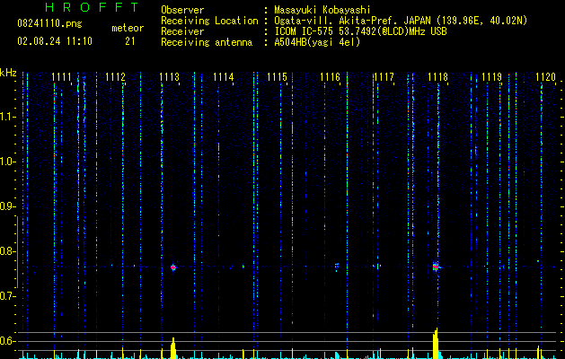Click the tall yellow intensity peak near 1118

click(436, 343)
